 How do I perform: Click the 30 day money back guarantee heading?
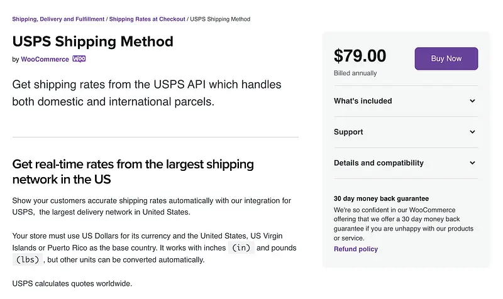pyautogui.click(x=381, y=198)
